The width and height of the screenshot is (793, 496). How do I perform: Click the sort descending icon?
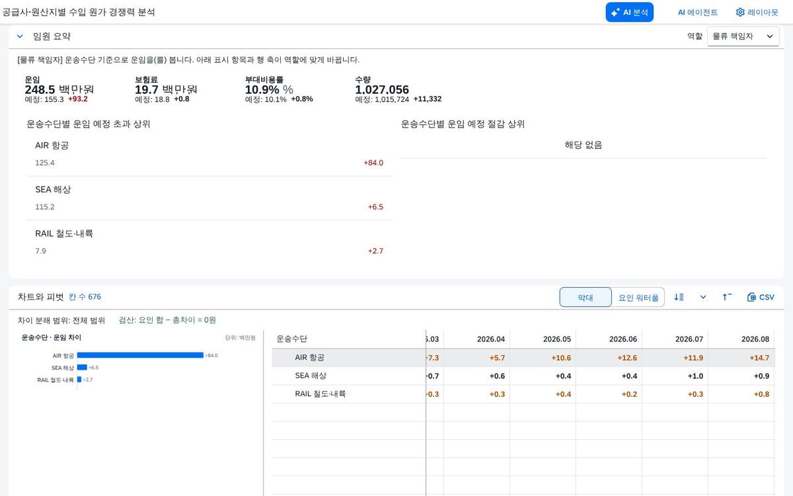[x=679, y=298]
